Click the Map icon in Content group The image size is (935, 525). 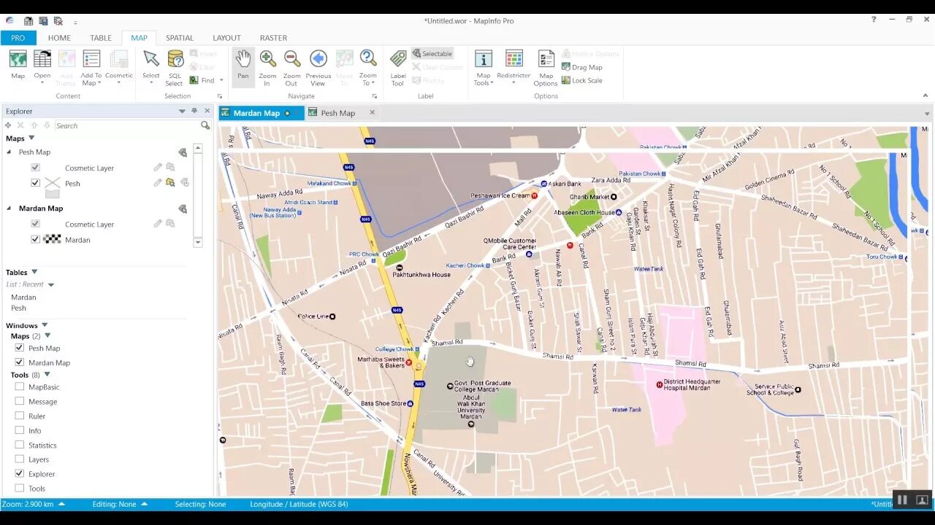click(18, 60)
